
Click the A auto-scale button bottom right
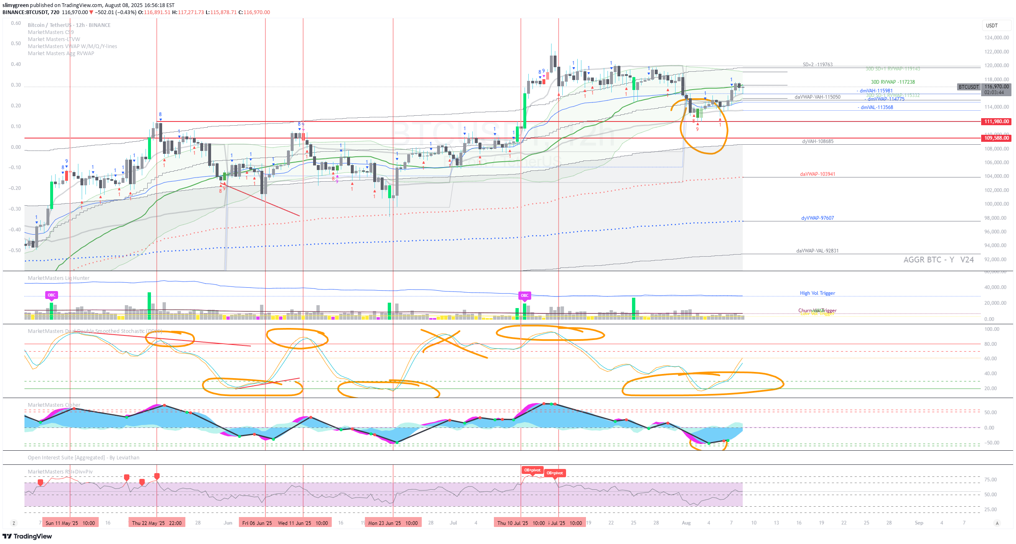pos(997,523)
